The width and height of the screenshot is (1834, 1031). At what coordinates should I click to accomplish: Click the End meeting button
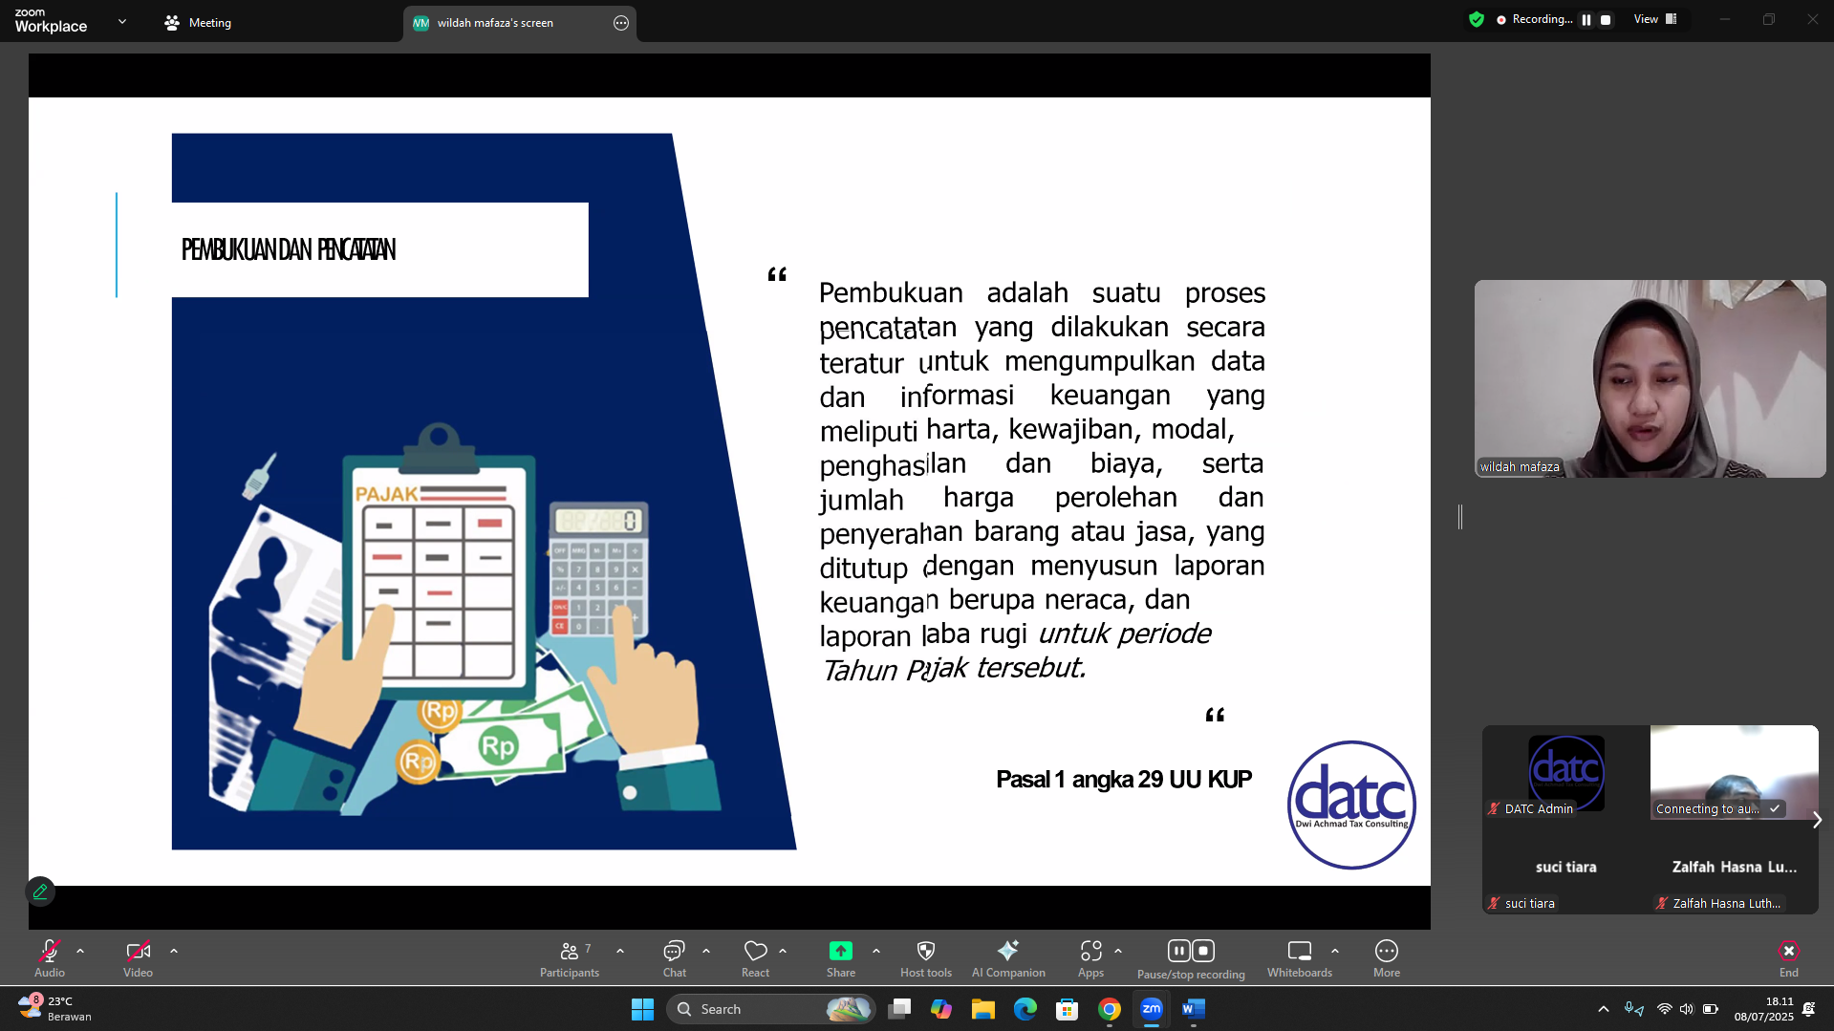[x=1788, y=958]
